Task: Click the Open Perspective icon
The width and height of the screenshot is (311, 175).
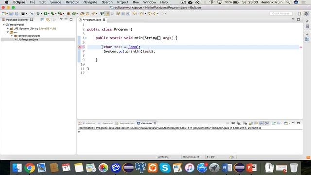Action: [x=299, y=13]
